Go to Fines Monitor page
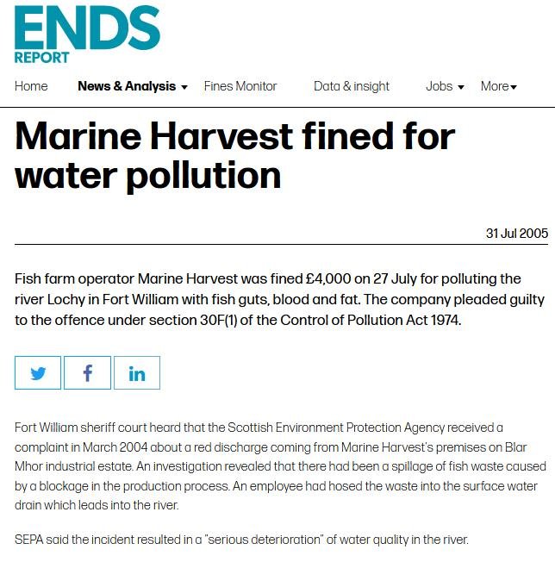This screenshot has height=562, width=555. [240, 86]
